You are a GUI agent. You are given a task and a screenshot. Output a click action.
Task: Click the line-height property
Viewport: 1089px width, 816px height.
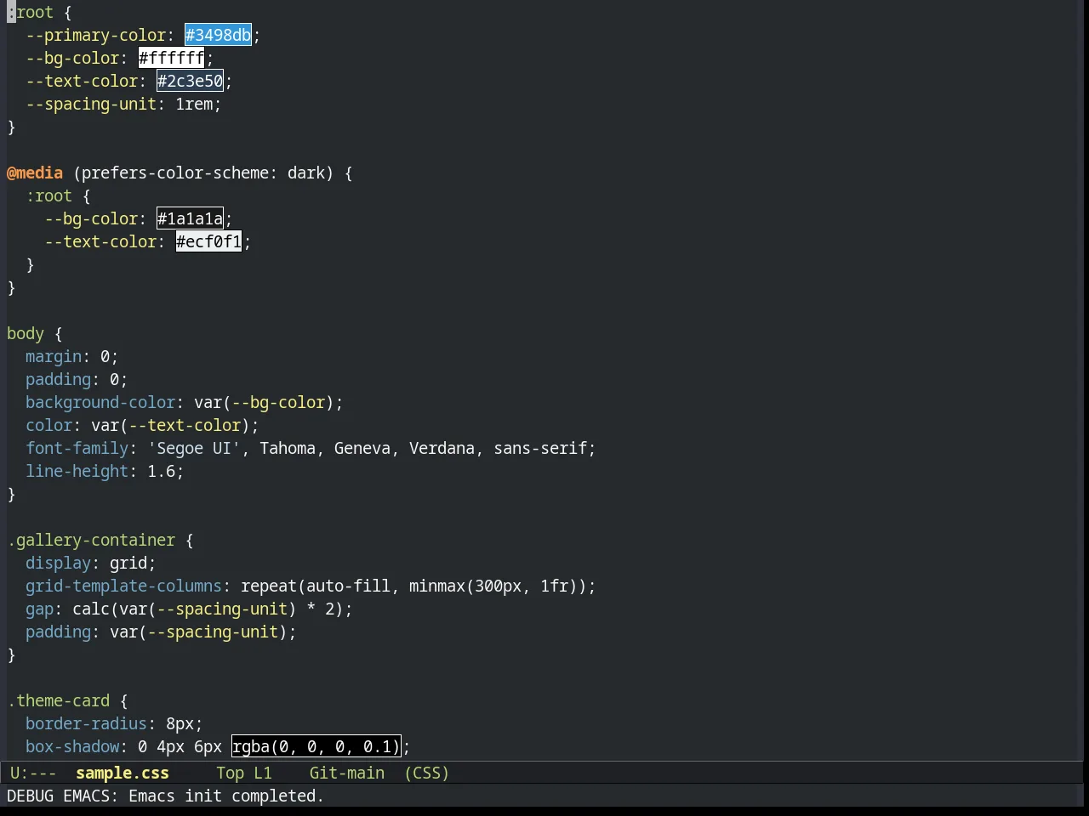coord(77,471)
